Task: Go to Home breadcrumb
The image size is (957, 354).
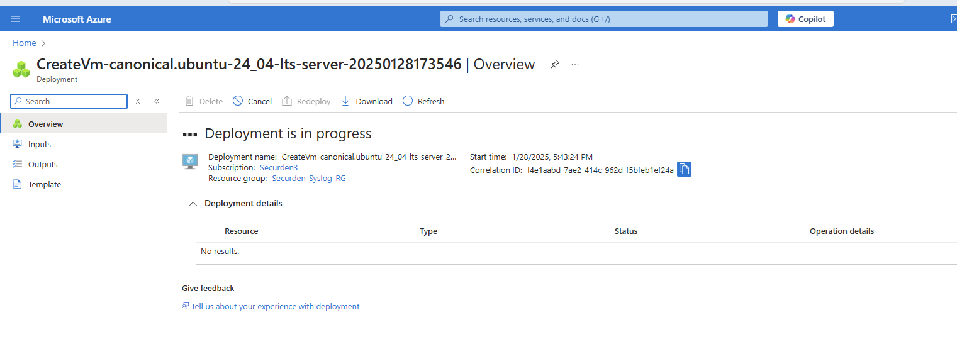Action: 25,43
